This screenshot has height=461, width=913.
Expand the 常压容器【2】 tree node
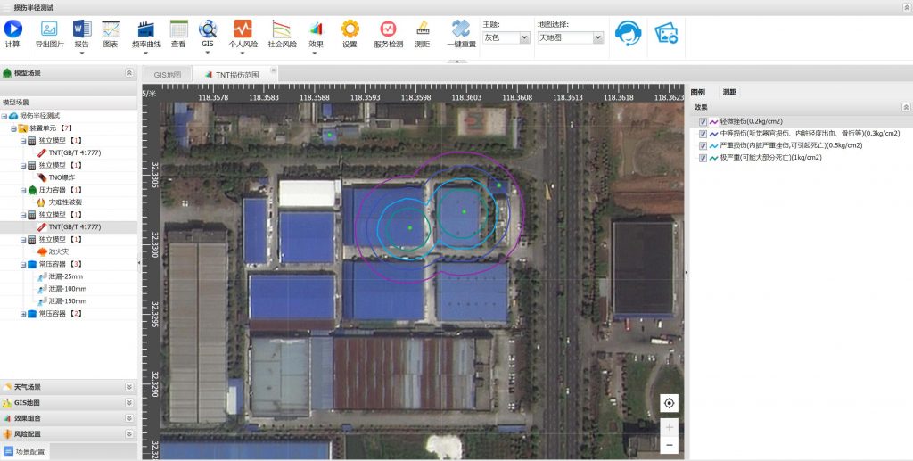[x=23, y=314]
